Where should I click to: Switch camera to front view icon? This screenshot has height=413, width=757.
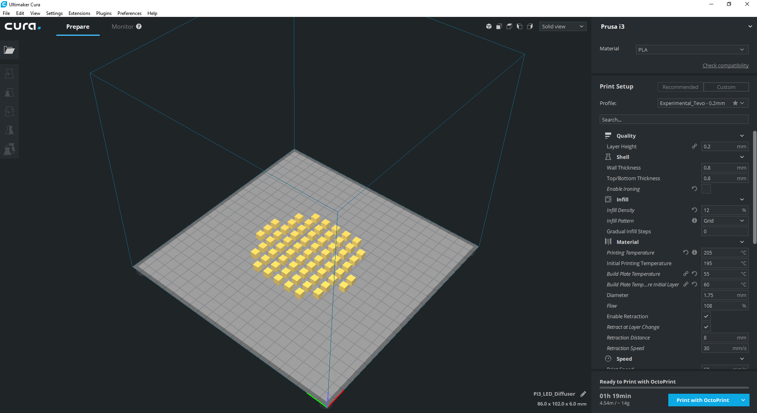[499, 26]
